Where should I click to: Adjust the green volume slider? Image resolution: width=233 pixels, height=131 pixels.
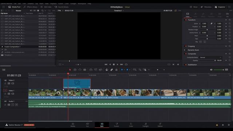[x=219, y=70]
